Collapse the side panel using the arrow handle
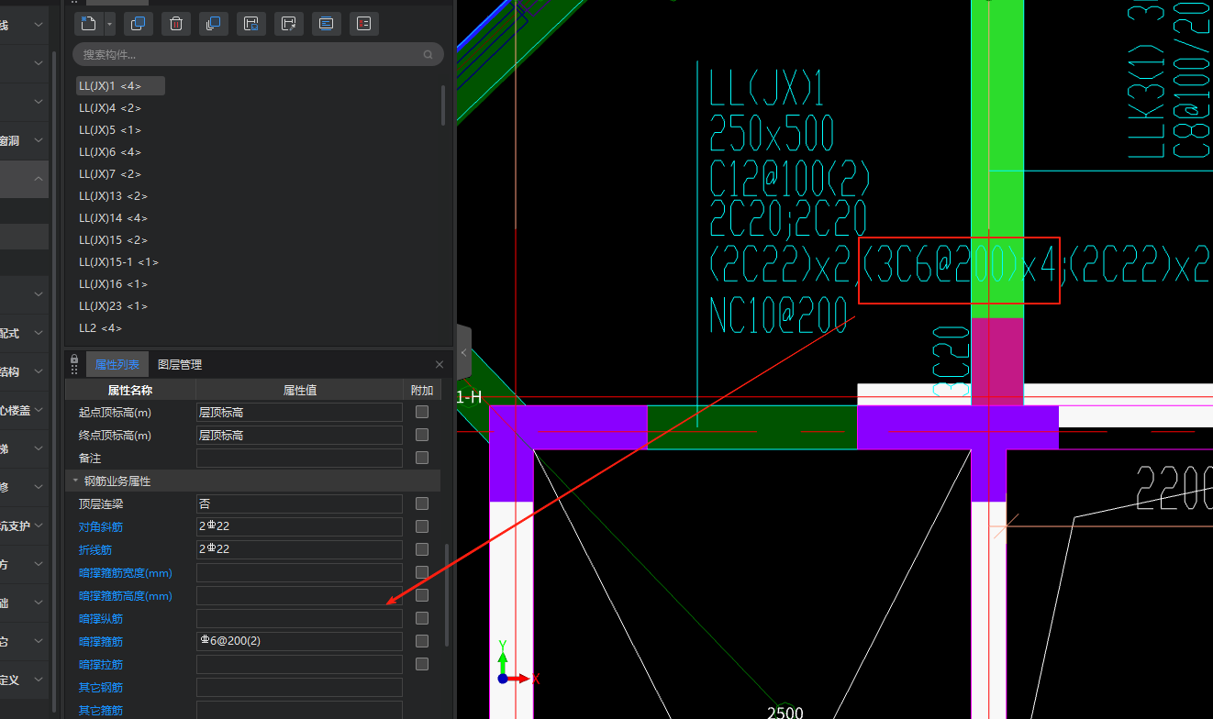The width and height of the screenshot is (1213, 719). (463, 353)
